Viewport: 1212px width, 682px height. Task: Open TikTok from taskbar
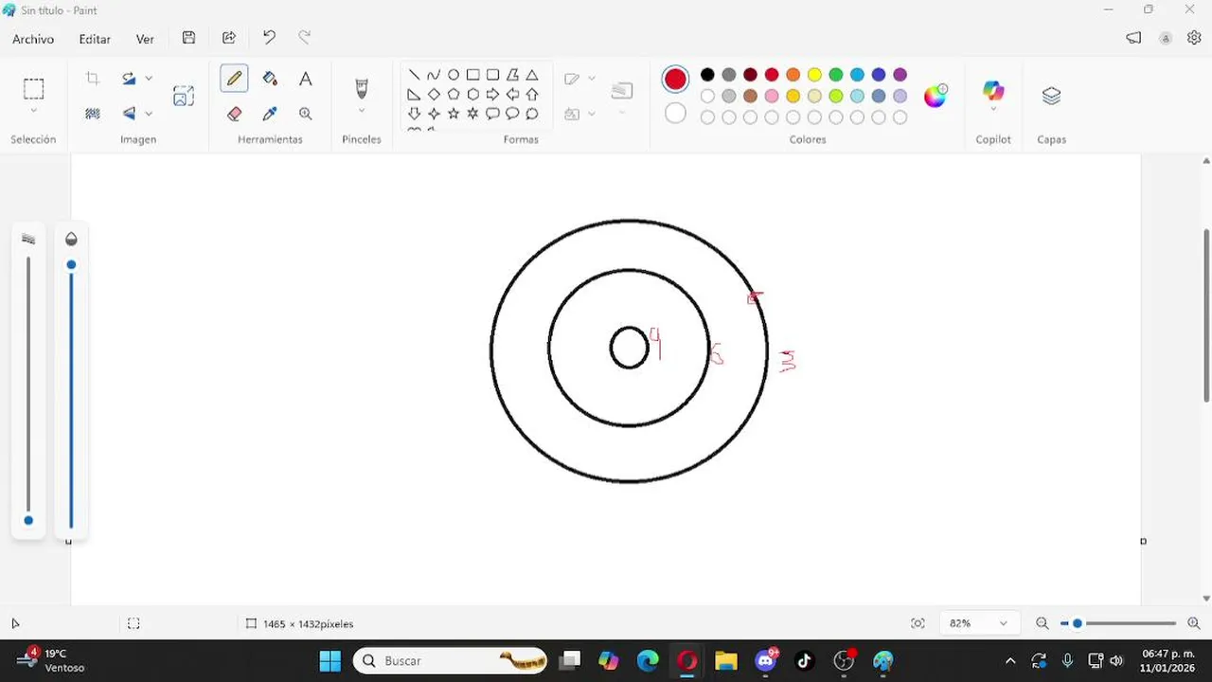coord(805,660)
